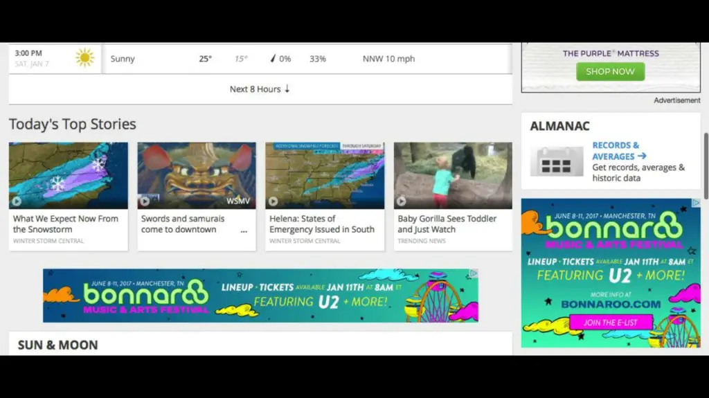
Task: Click the Almanac heading
Action: click(559, 126)
